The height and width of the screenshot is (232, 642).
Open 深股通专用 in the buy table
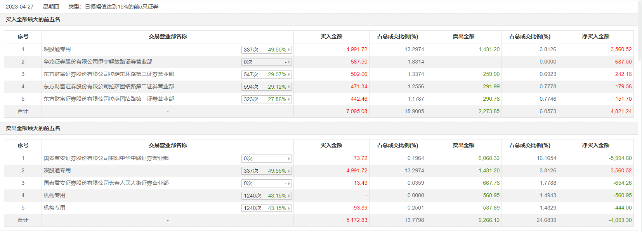point(57,49)
